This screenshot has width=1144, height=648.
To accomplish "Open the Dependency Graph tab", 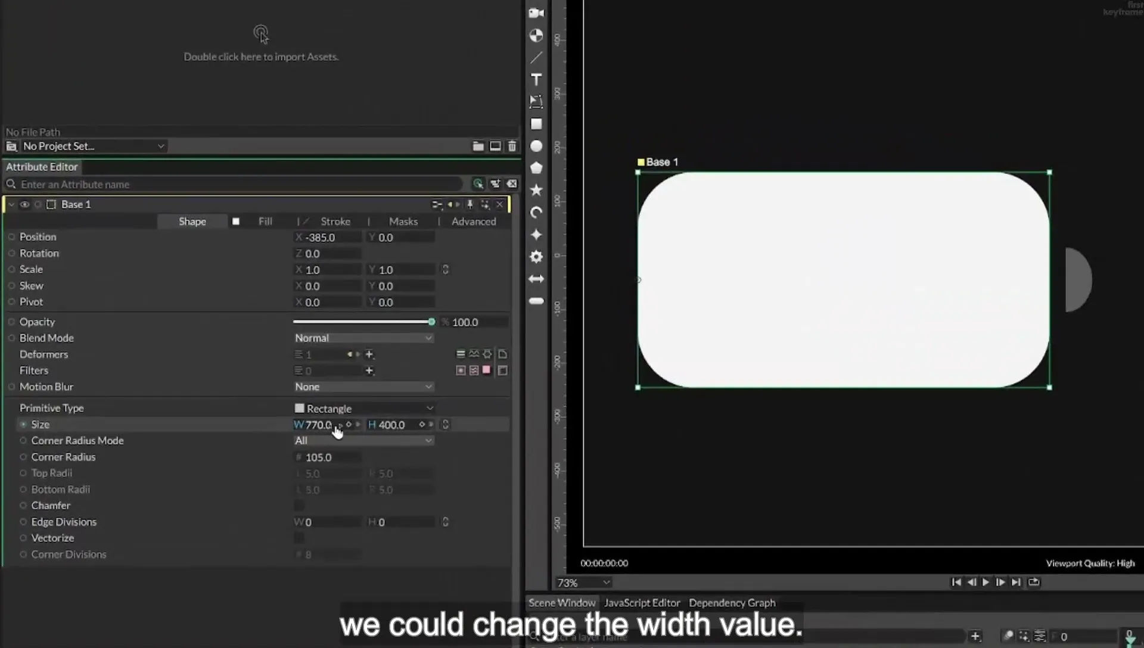I will (732, 603).
